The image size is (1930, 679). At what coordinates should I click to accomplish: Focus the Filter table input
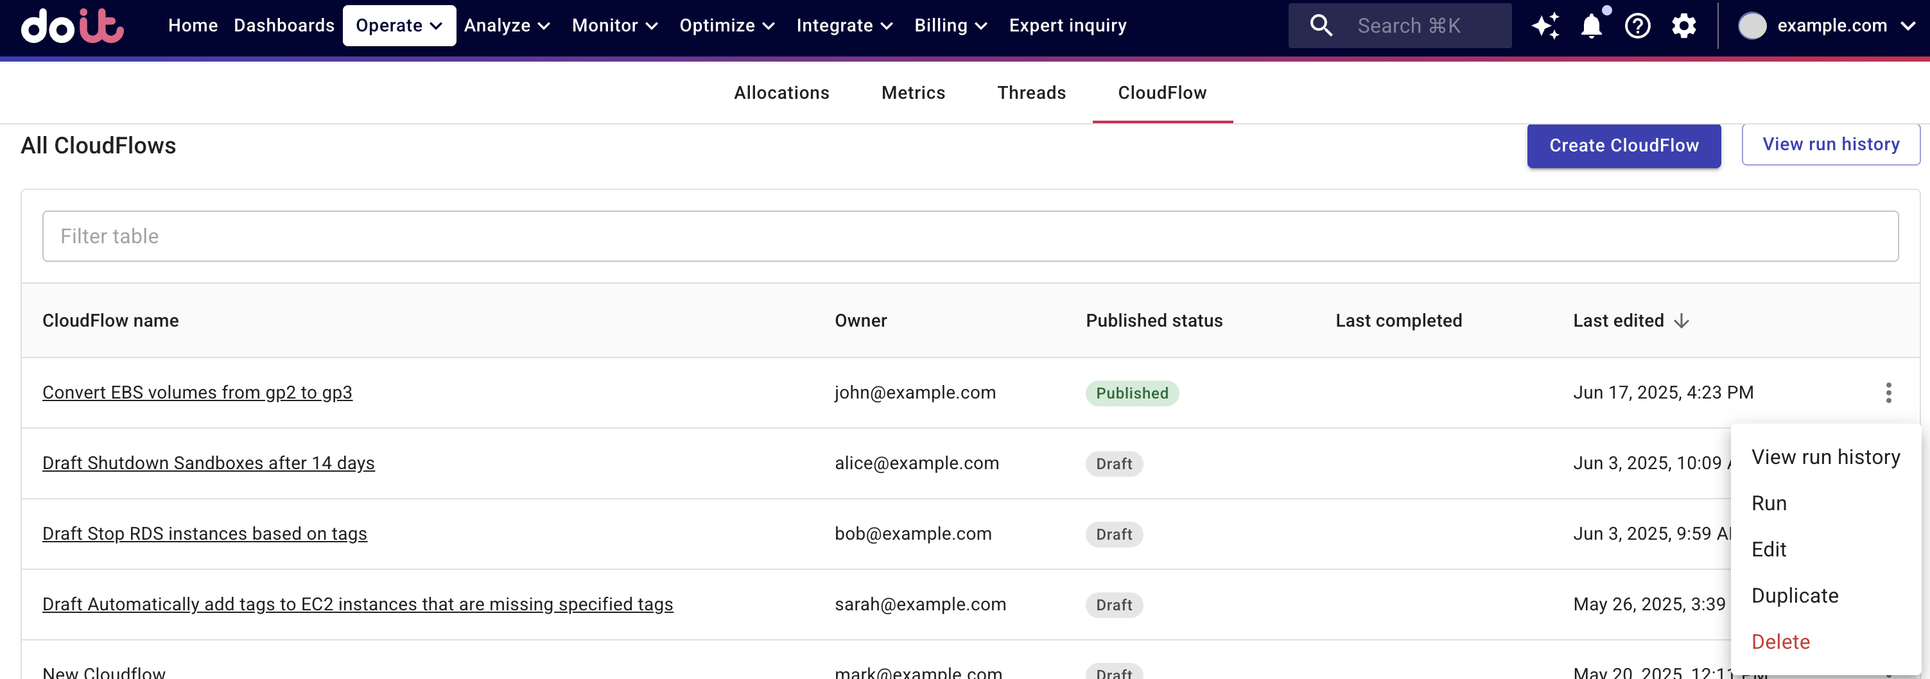(x=970, y=236)
